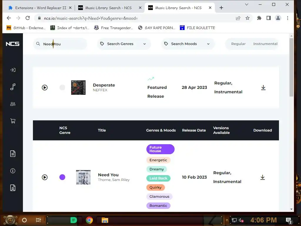Share this page icon in address bar
This screenshot has height=226, width=301.
click(x=238, y=18)
